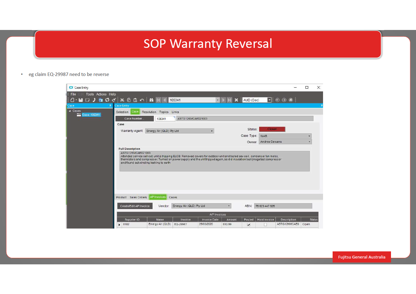Image resolution: width=416 pixels, height=294 pixels.
Task: Switch to the Sales Orders tab
Action: click(138, 197)
